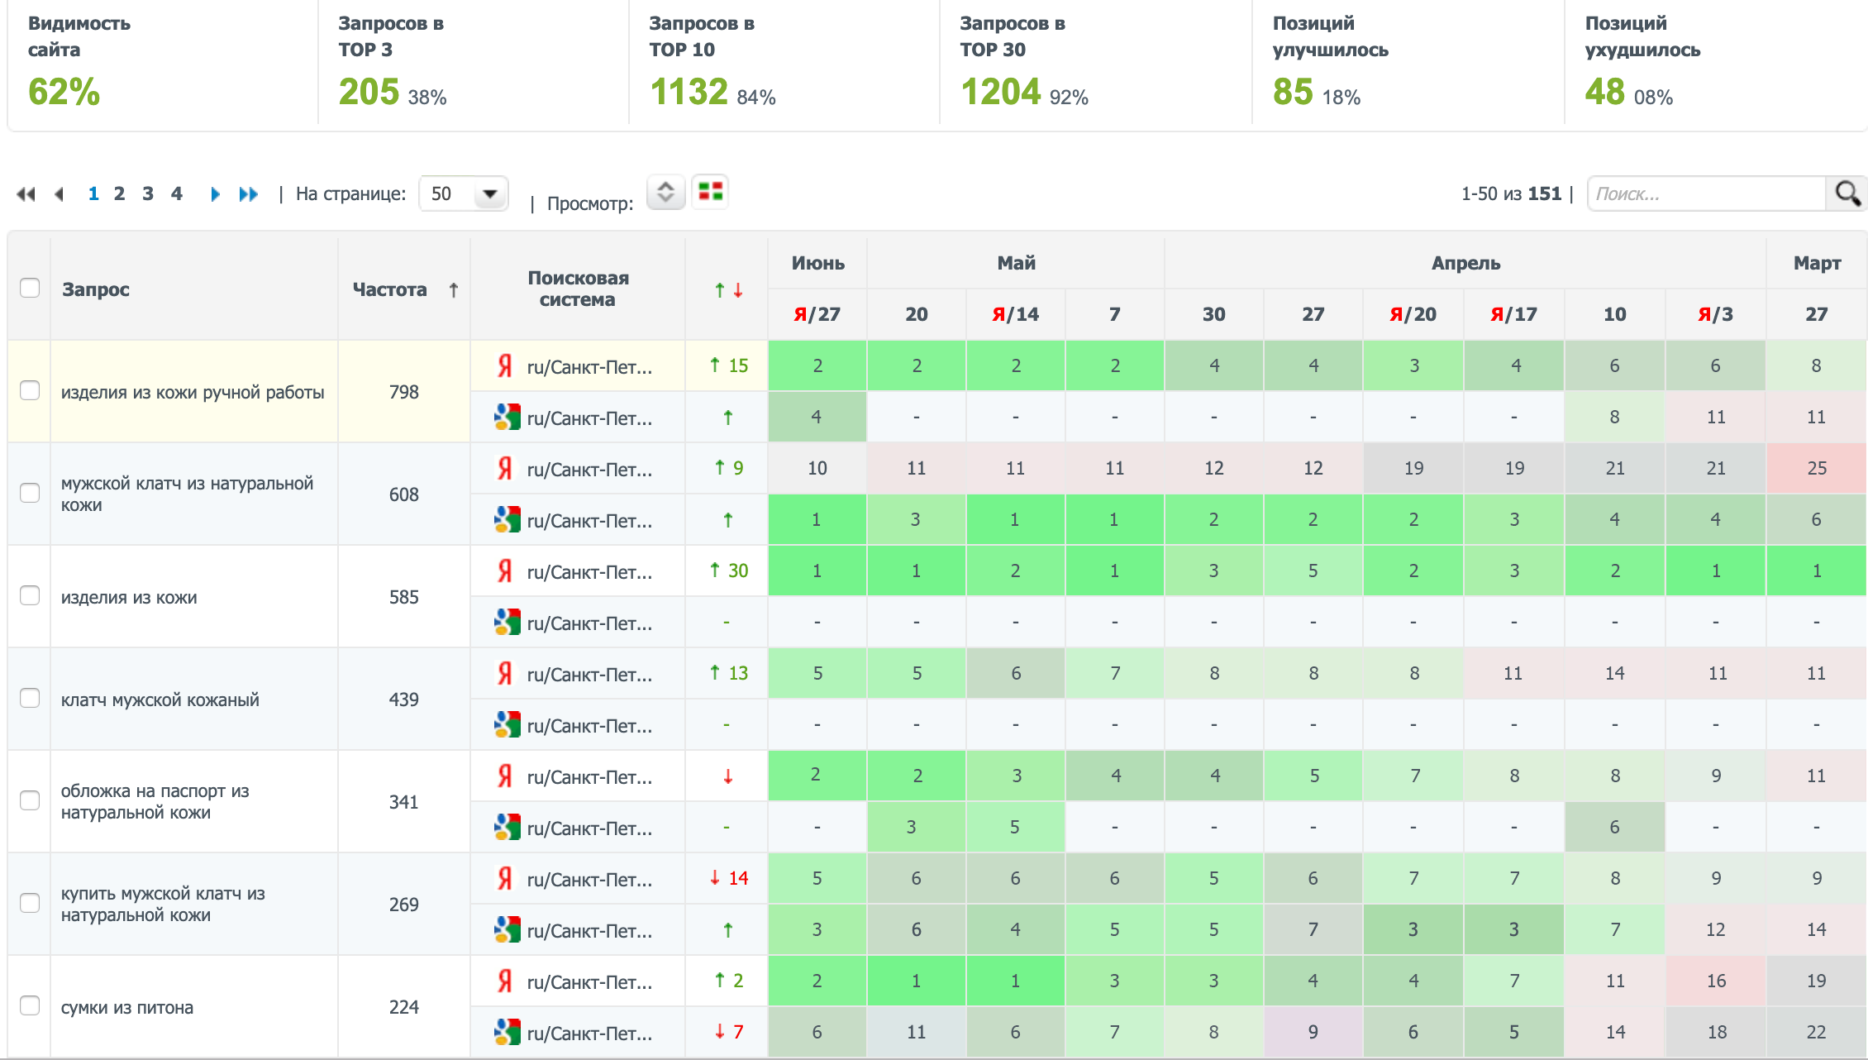Click the first page double-arrow icon
This screenshot has height=1060, width=1868.
pyautogui.click(x=26, y=194)
